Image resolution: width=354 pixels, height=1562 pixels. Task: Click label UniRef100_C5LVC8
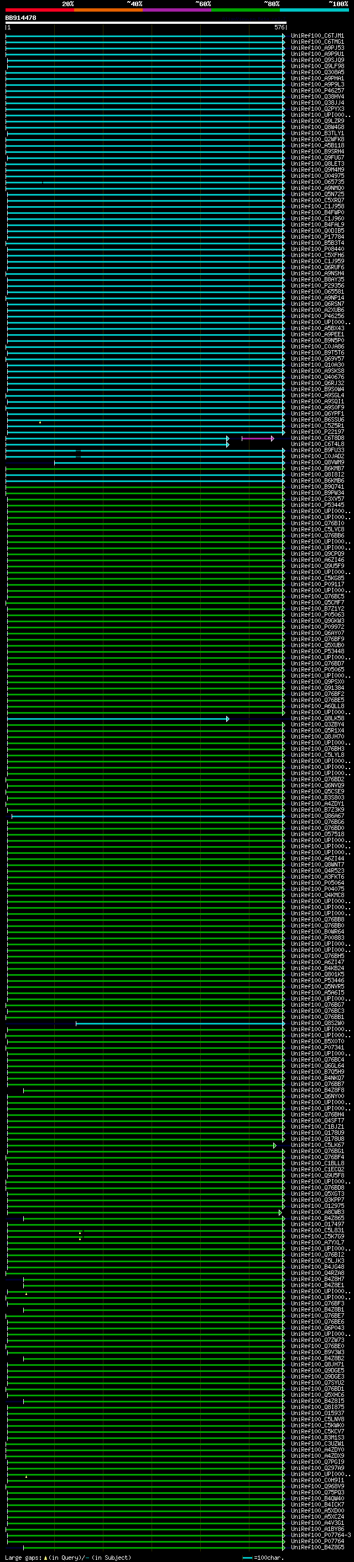tap(317, 529)
